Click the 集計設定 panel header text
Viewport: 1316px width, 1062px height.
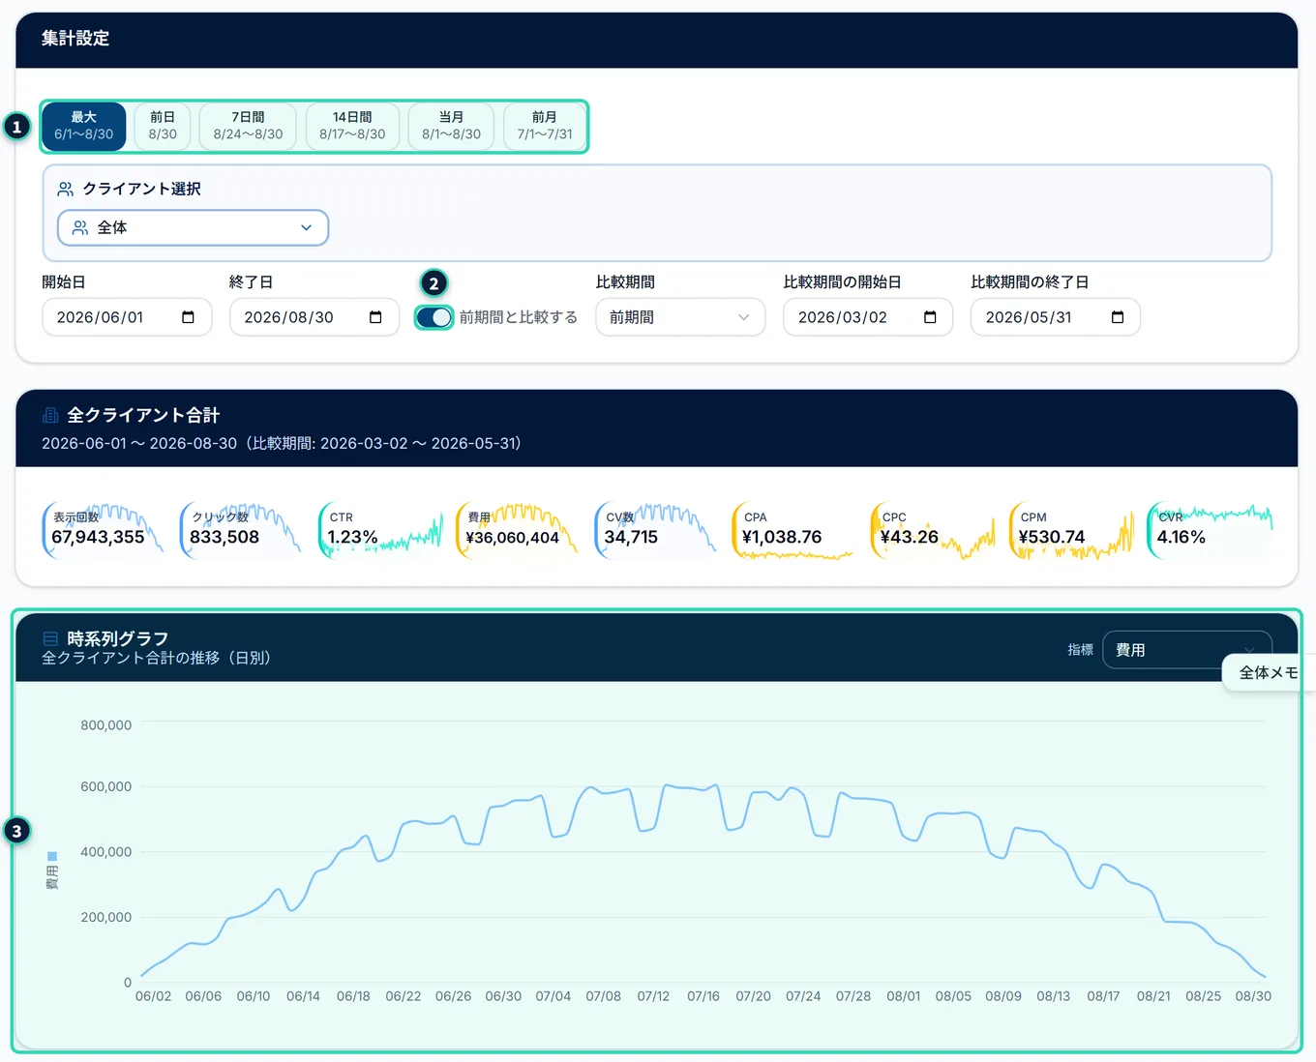pos(75,39)
